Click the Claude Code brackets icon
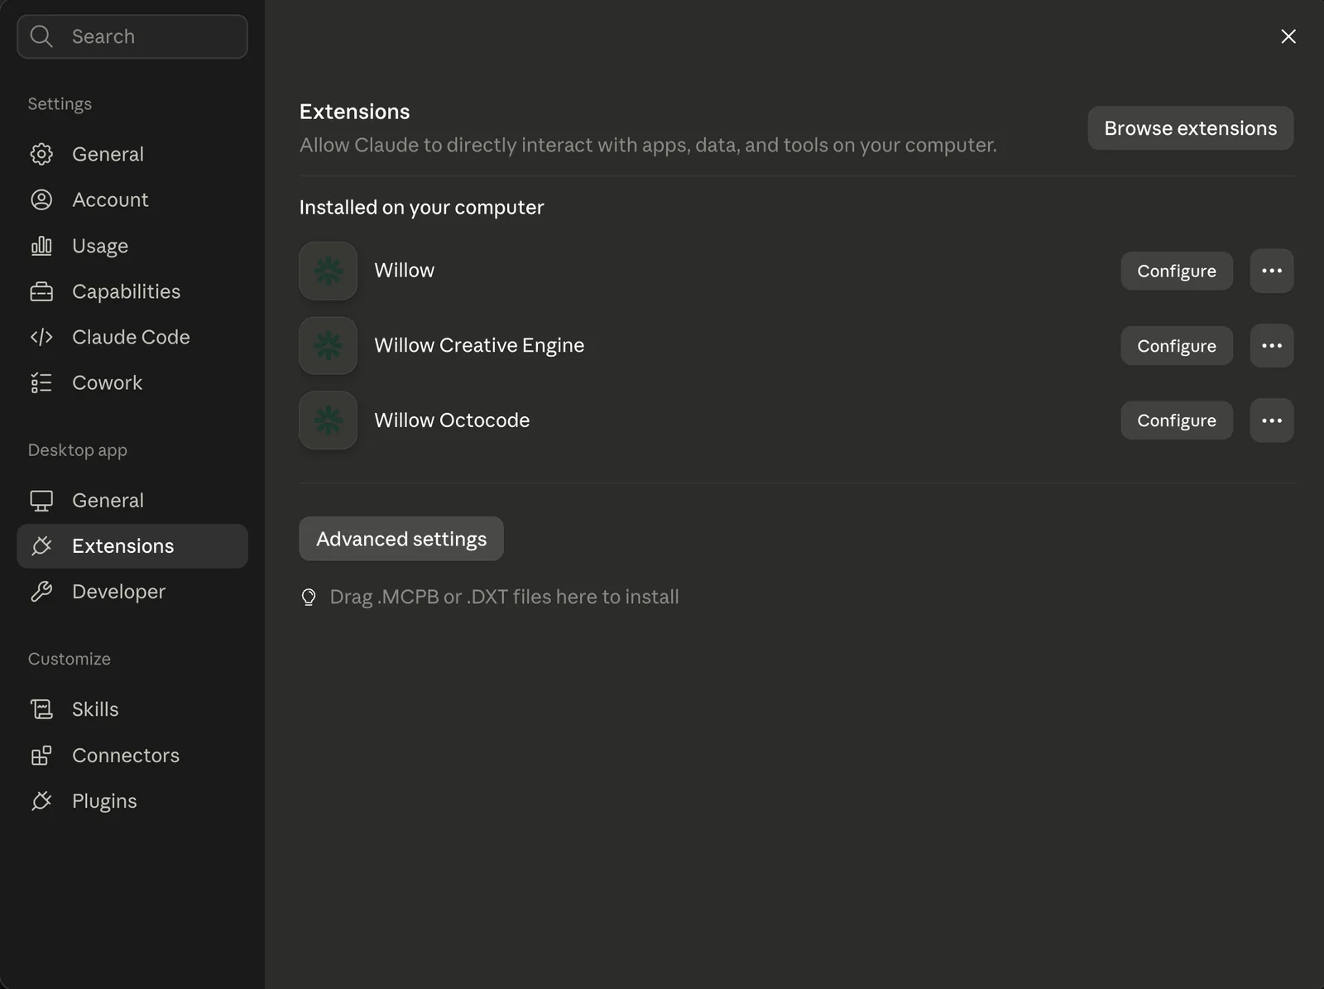 click(x=41, y=337)
